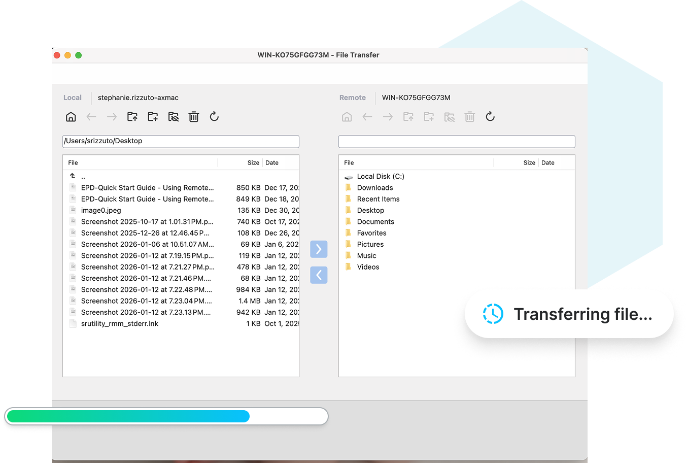Delete selected local file with trash icon
Screen dimensions: 686x463
(194, 117)
